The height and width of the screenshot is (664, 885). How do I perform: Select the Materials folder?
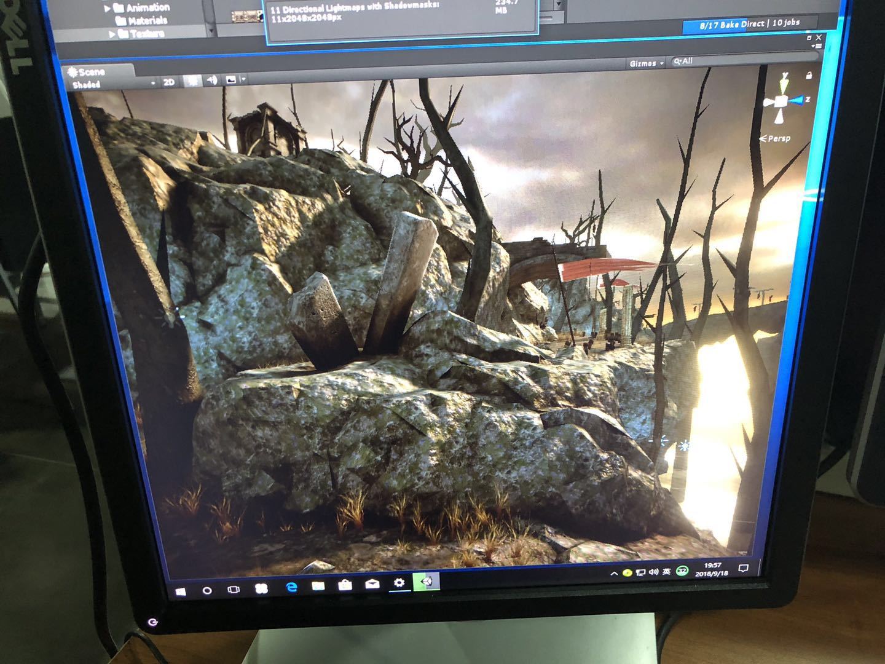tap(142, 21)
